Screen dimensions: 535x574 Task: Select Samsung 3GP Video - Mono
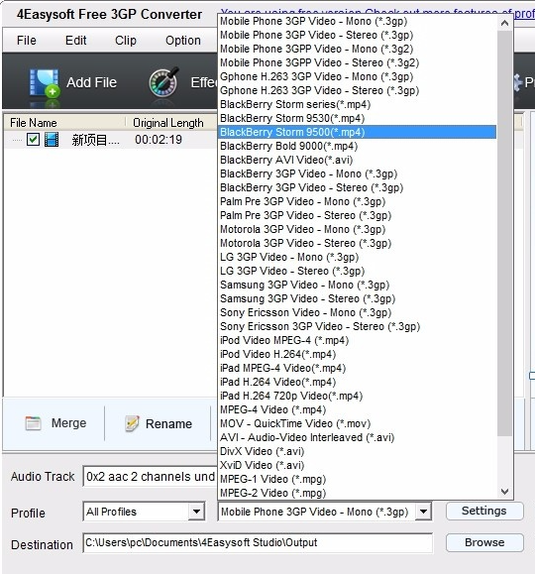click(x=357, y=286)
